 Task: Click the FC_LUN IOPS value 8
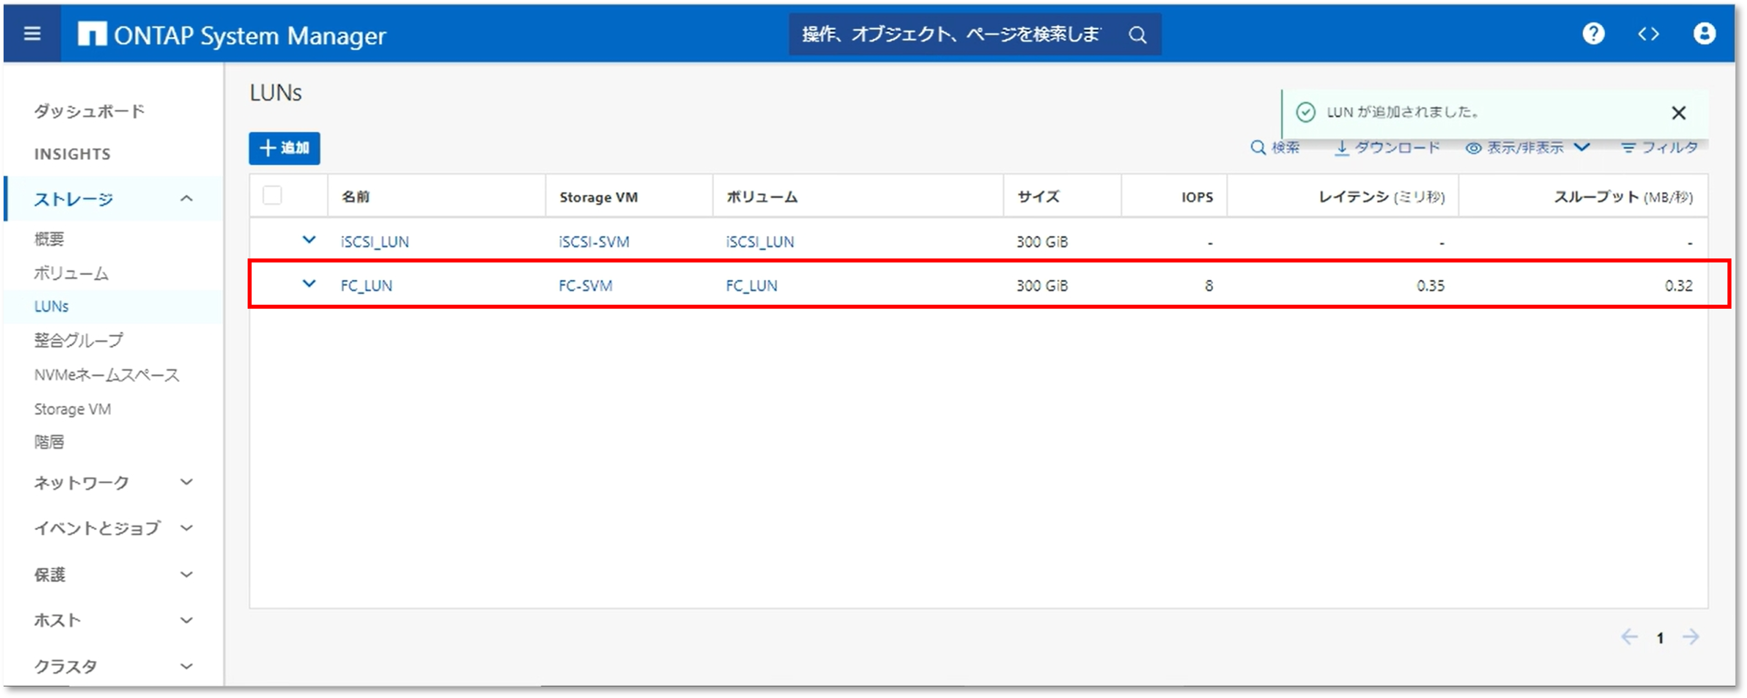click(1209, 286)
